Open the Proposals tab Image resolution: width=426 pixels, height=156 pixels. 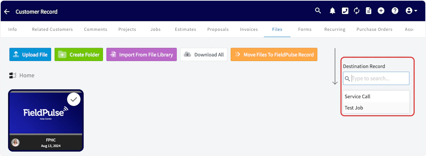218,29
